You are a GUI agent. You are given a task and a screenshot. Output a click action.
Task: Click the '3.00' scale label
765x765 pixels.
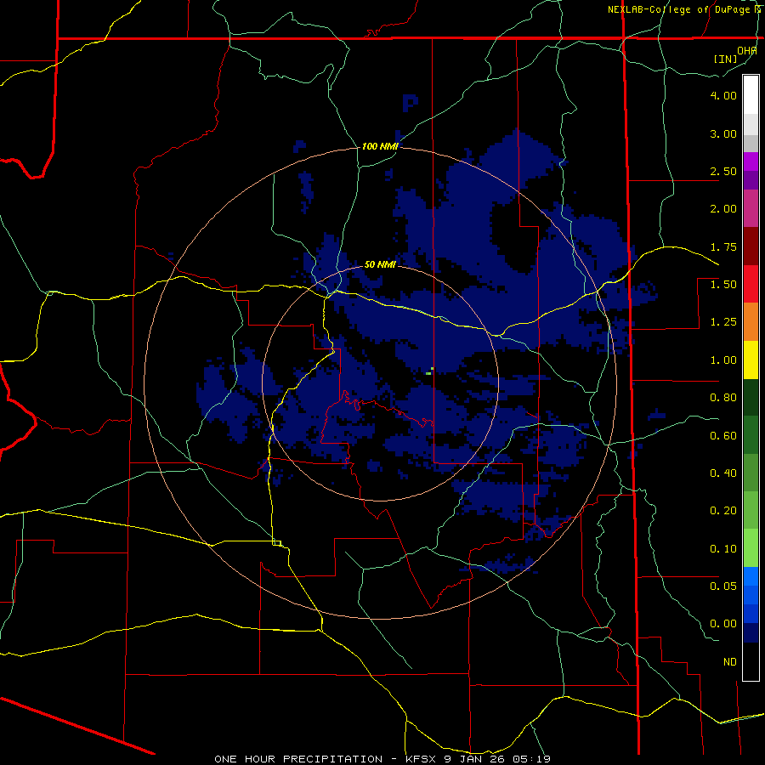(x=723, y=133)
